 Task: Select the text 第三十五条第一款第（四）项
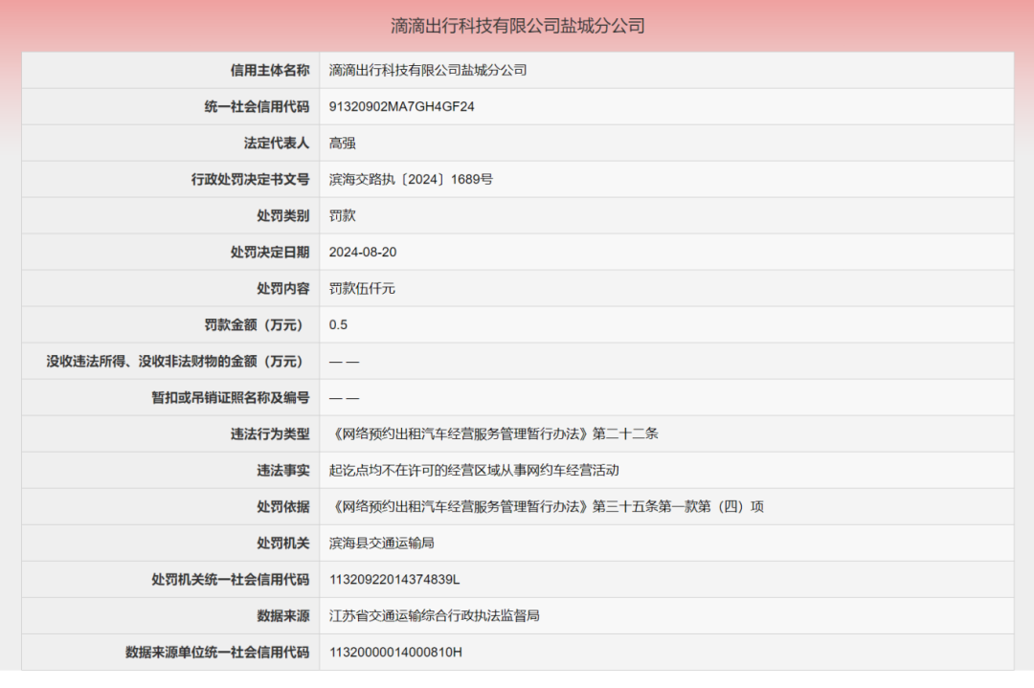pyautogui.click(x=678, y=507)
